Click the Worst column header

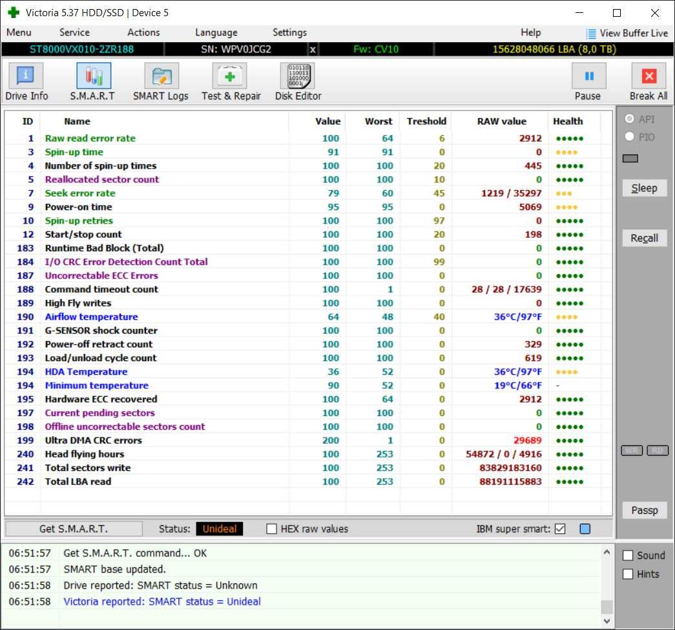point(379,121)
